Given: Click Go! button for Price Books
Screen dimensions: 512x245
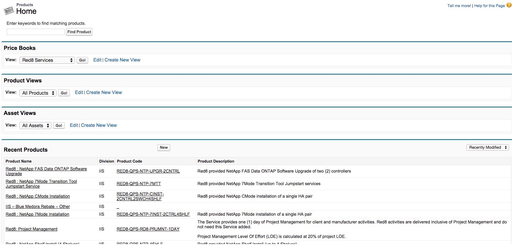Looking at the screenshot, I should (x=82, y=60).
